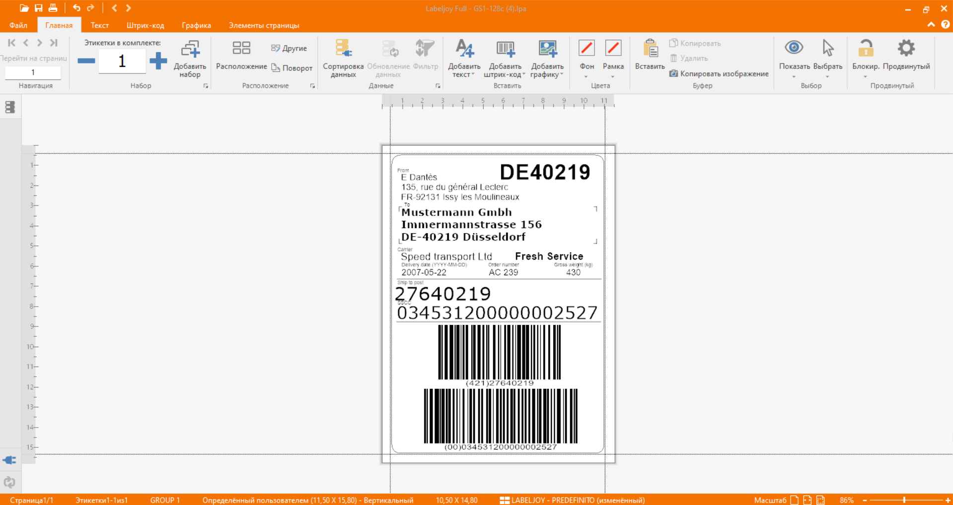Click Другие layout option
This screenshot has width=953, height=505.
click(x=289, y=48)
